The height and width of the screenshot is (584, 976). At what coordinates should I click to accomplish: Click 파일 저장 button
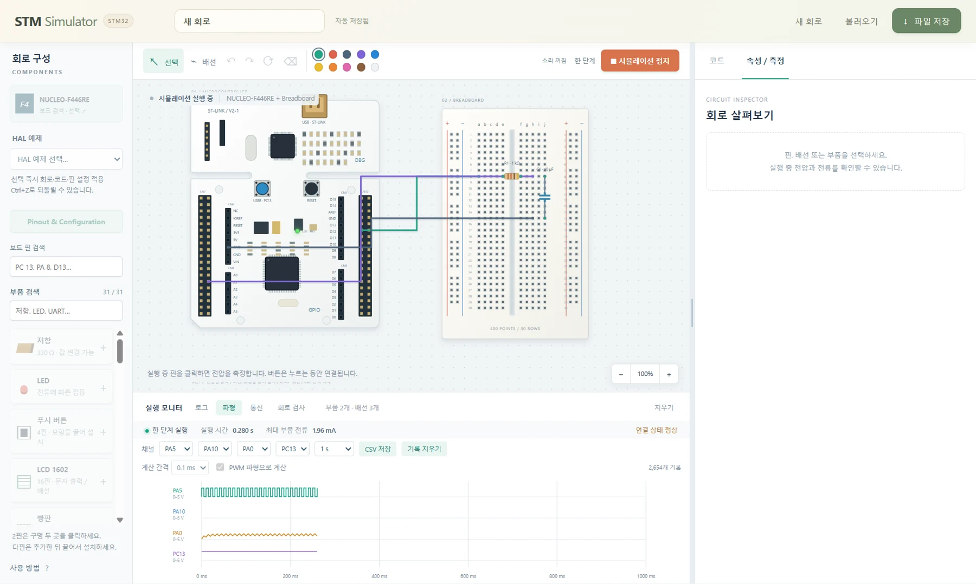[926, 21]
